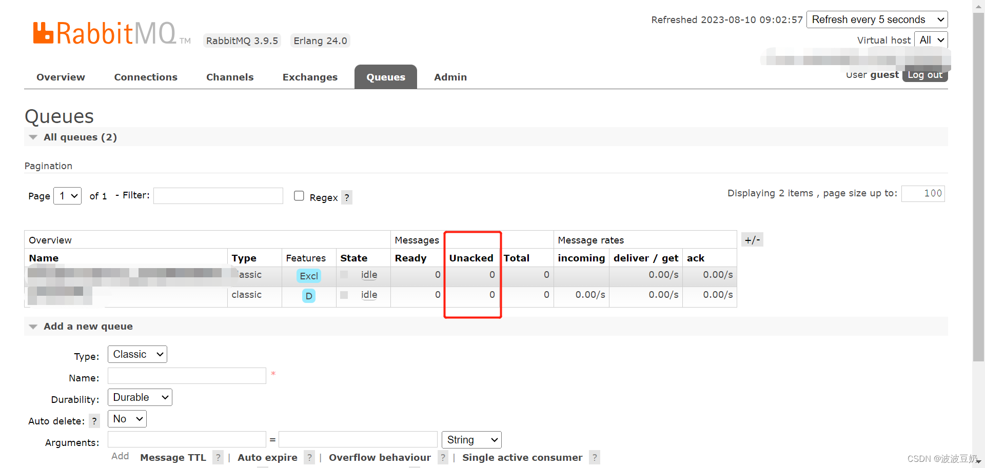Open the Auto delete help question mark
The image size is (985, 468).
[x=94, y=421]
